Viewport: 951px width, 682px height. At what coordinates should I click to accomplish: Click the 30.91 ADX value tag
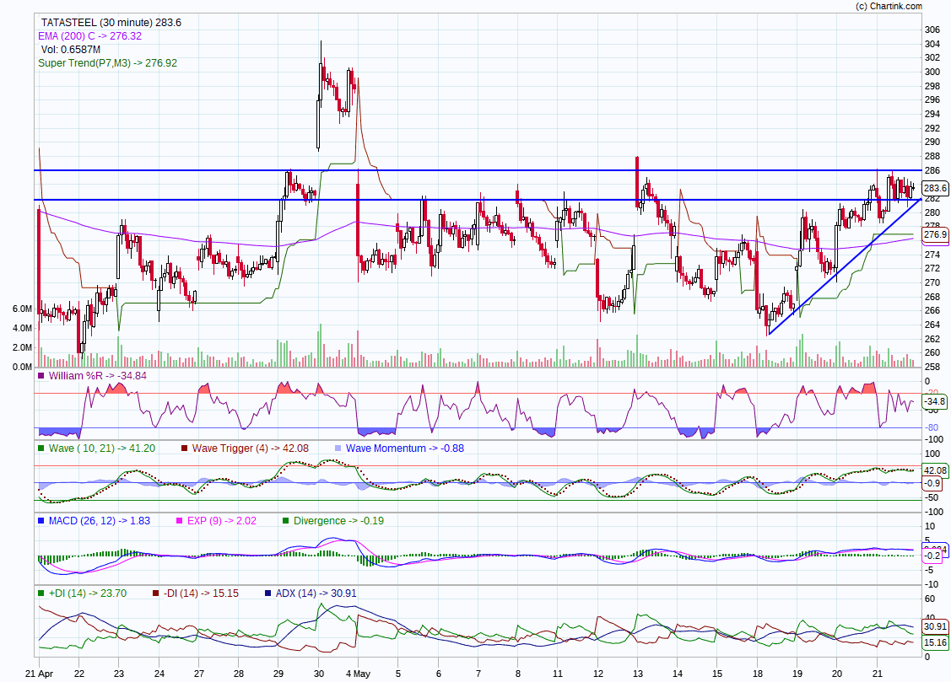click(x=935, y=626)
